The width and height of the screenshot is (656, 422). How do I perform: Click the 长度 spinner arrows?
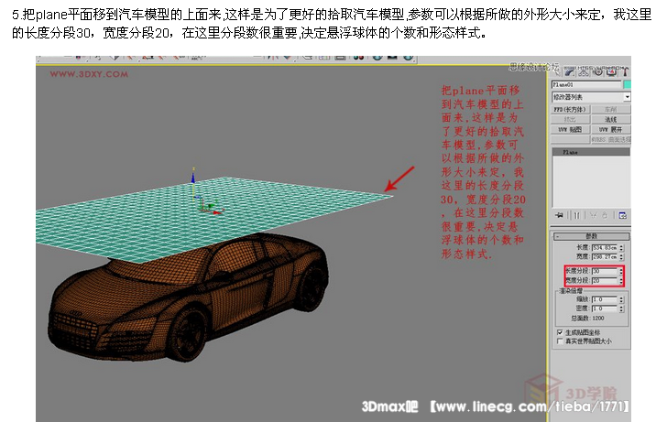click(x=622, y=248)
